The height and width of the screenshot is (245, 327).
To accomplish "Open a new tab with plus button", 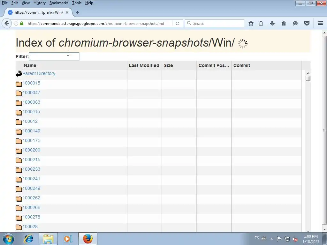I will (78, 12).
